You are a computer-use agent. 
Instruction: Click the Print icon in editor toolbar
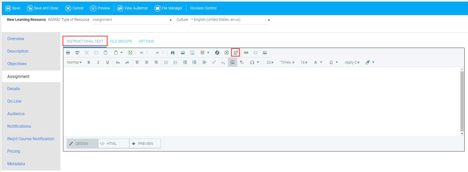(x=68, y=53)
